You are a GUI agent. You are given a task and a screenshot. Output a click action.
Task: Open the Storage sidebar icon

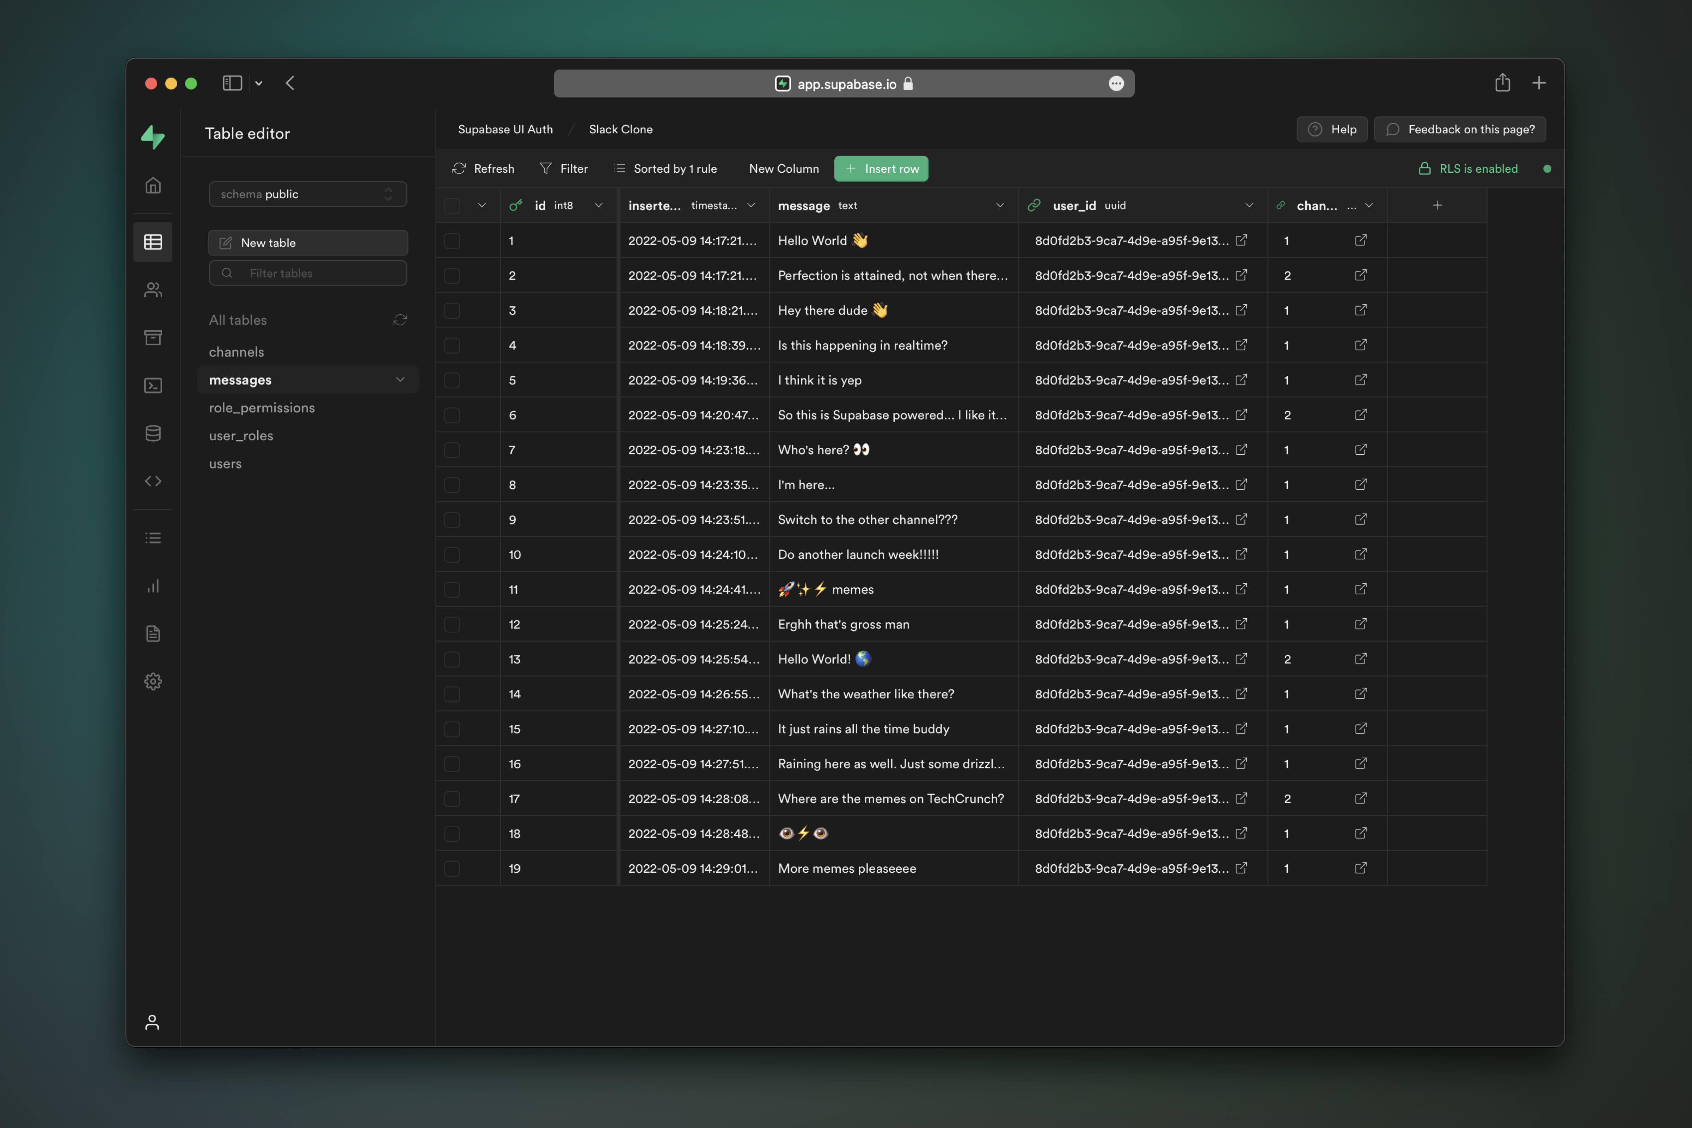point(153,337)
